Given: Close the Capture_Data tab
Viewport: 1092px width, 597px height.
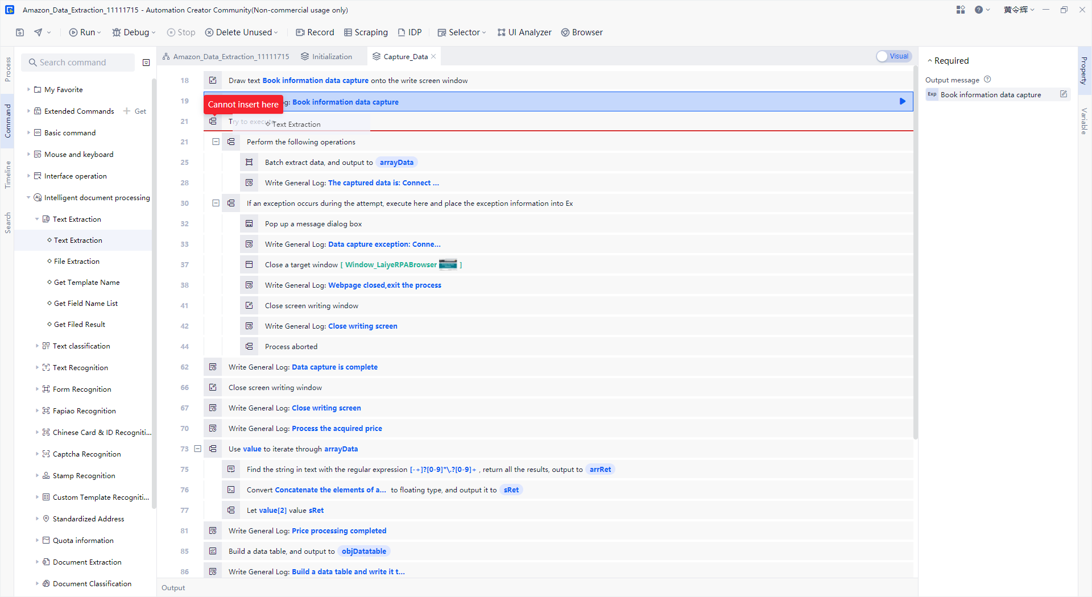Looking at the screenshot, I should pos(433,56).
